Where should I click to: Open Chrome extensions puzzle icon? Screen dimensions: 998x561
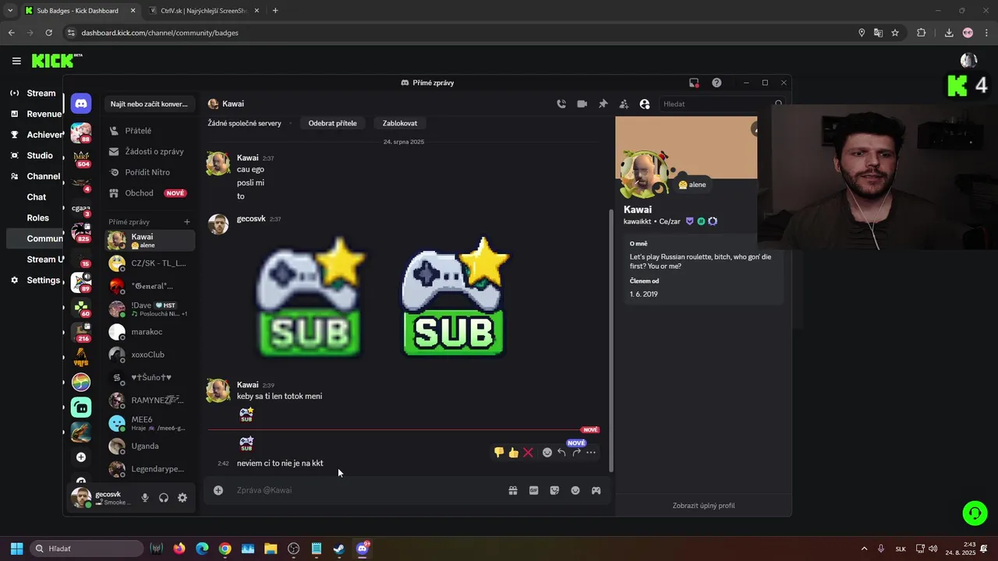(x=922, y=33)
